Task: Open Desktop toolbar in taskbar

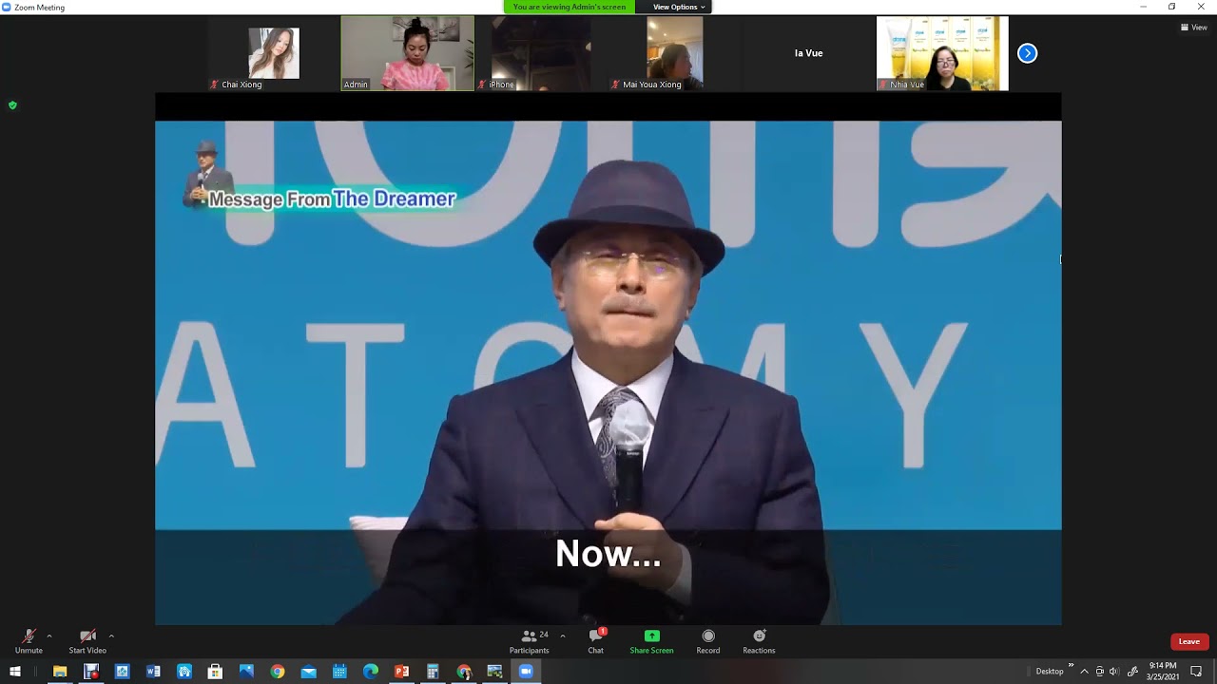Action: [x=1050, y=672]
